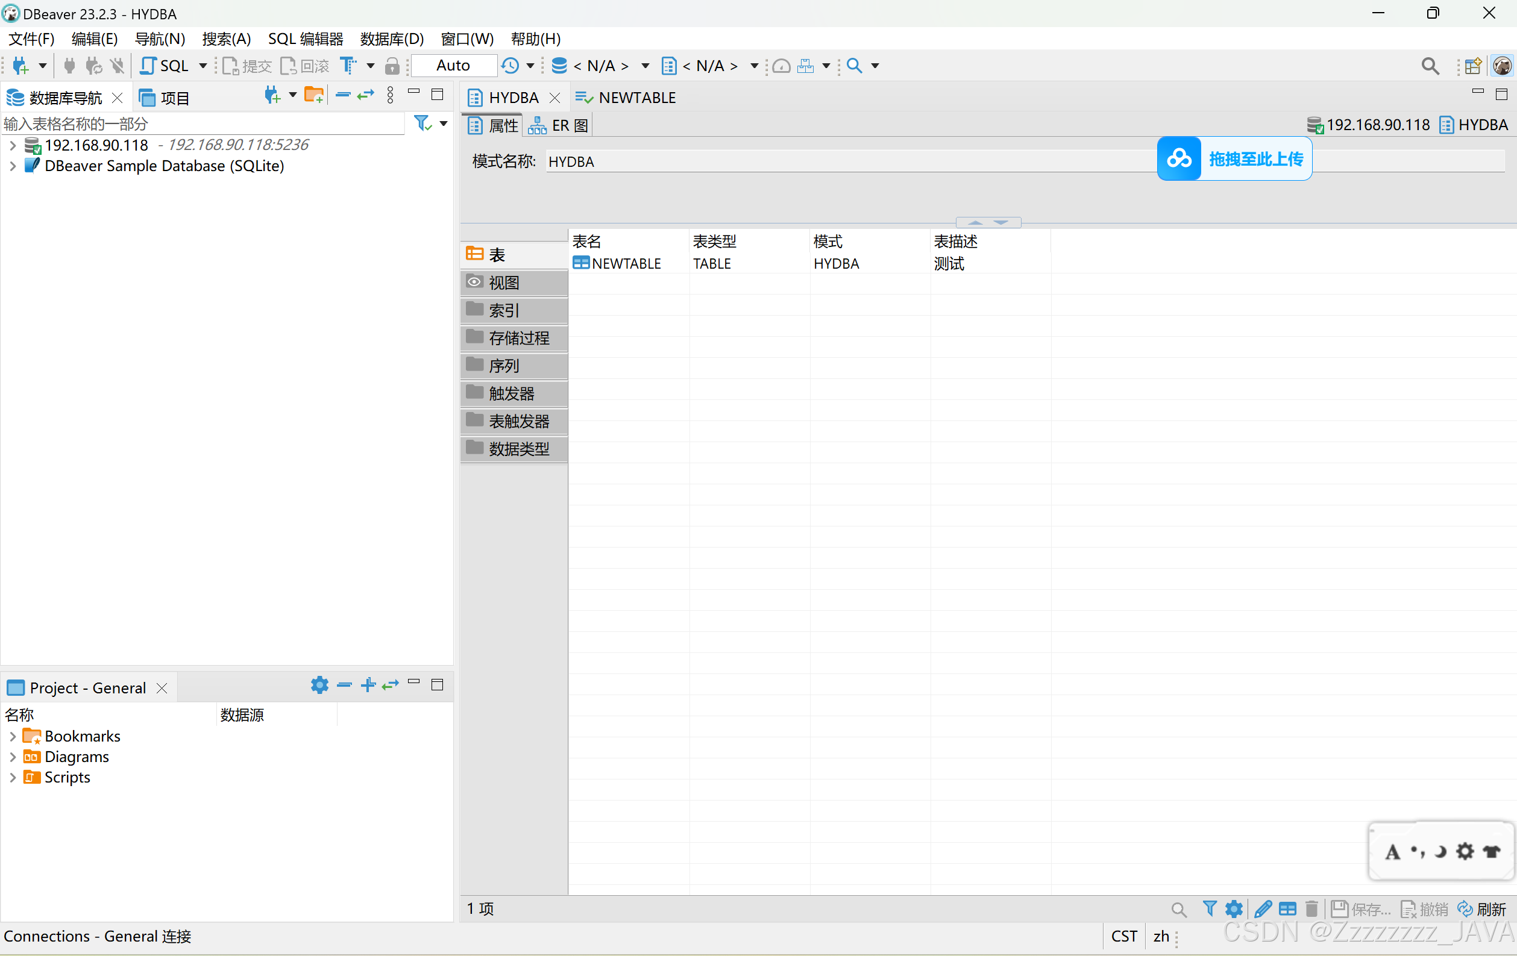Viewport: 1517px width, 956px height.
Task: Click the create new table icon at bottom
Action: click(1288, 909)
